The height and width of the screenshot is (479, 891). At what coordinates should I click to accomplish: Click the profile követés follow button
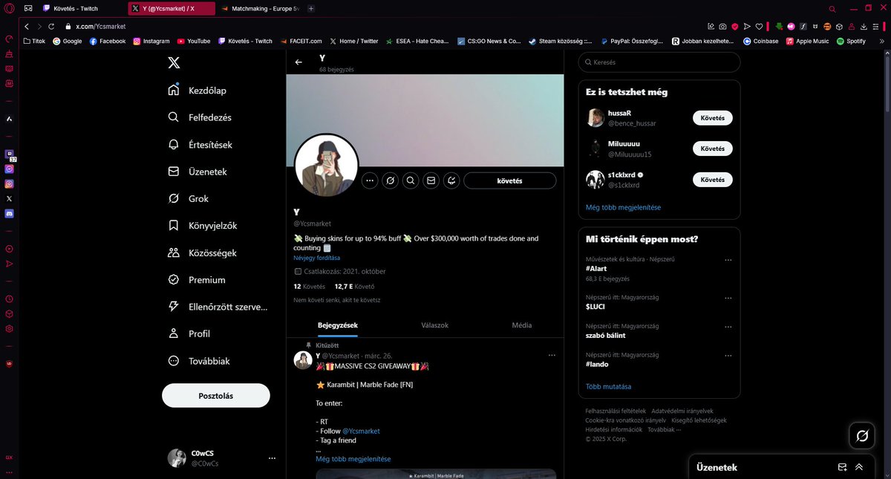[x=510, y=180]
